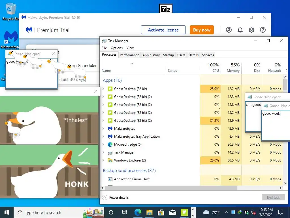Viewport: 290px width, 218px height.
Task: Sort by CPU column header
Action: [210, 68]
